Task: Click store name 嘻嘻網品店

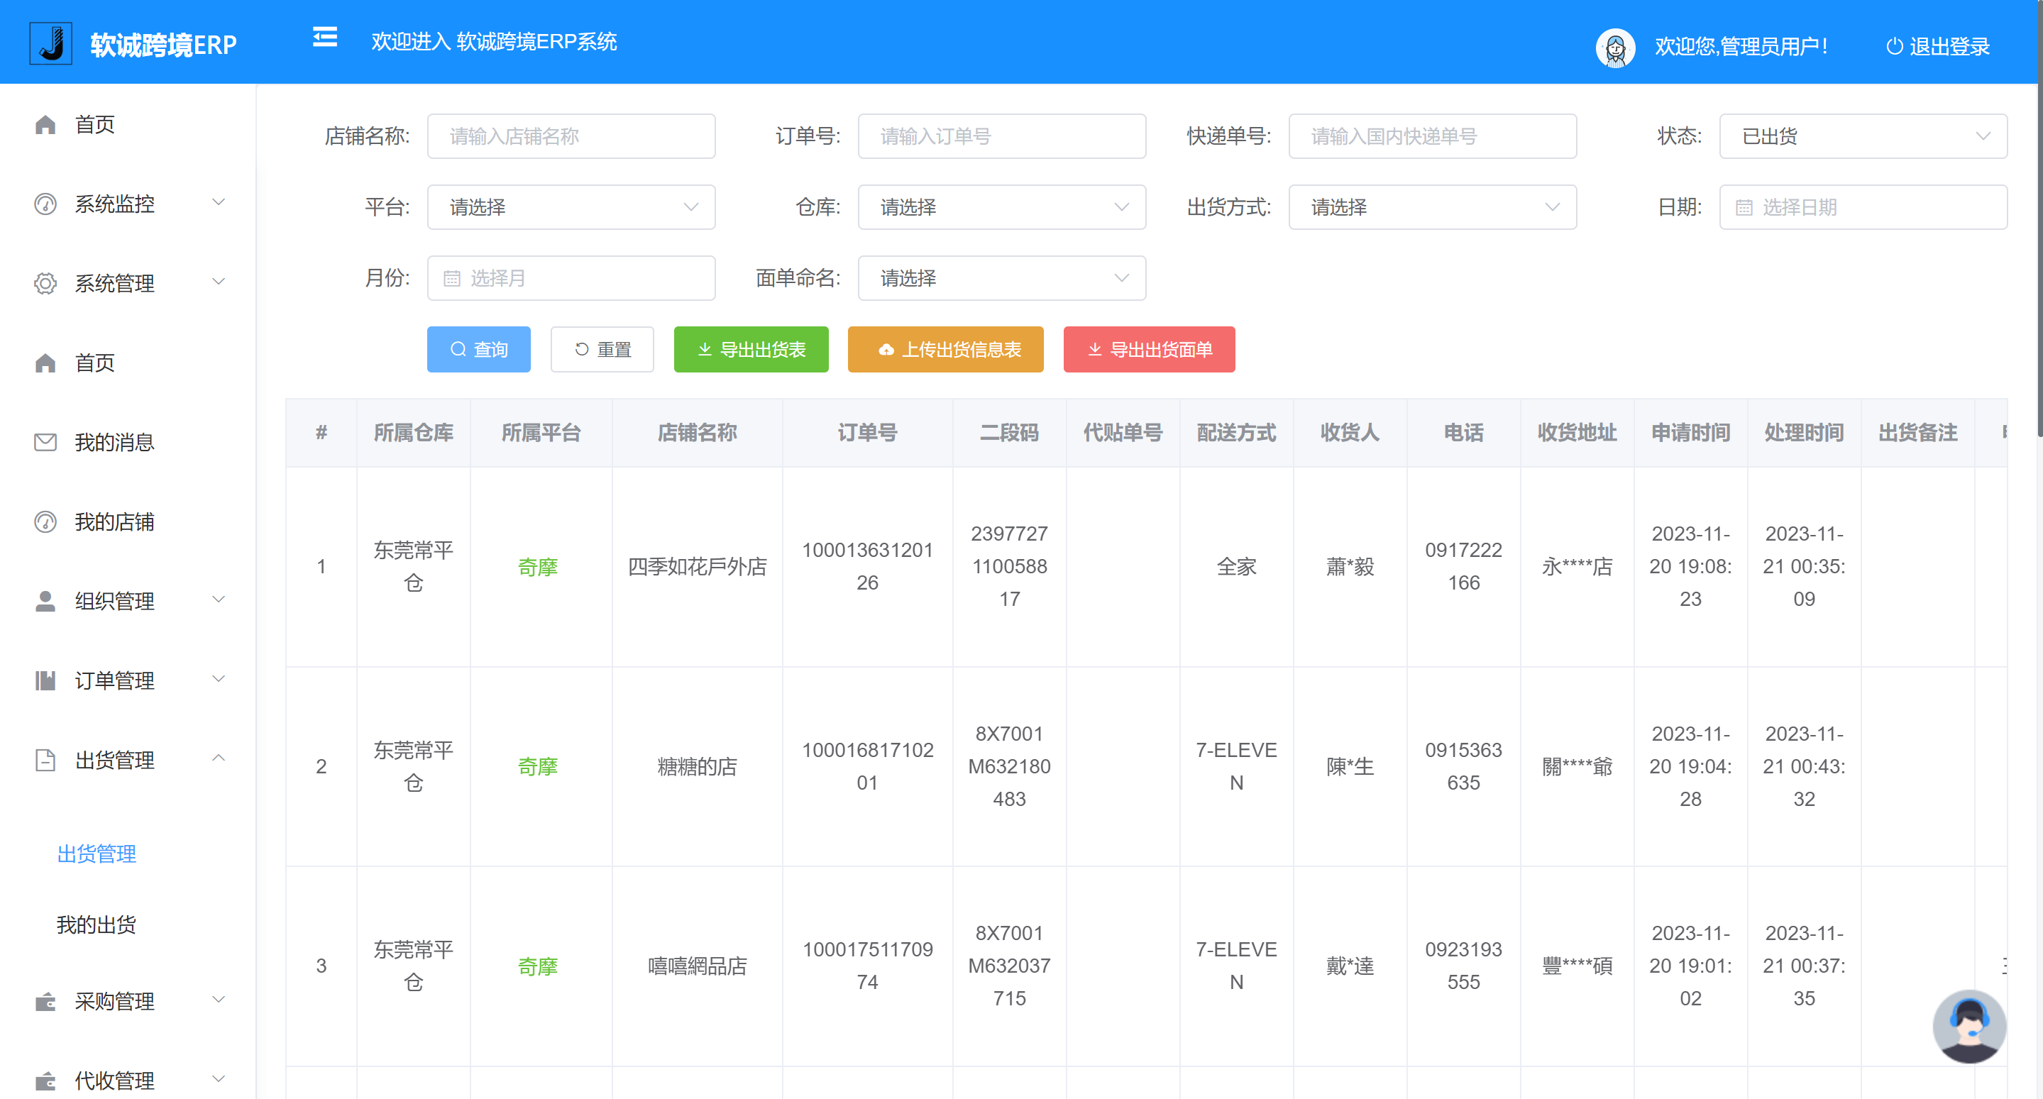Action: pyautogui.click(x=697, y=966)
